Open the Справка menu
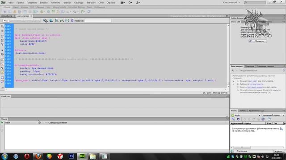Image resolution: width=286 pixels, height=160 pixels. [x=110, y=3]
